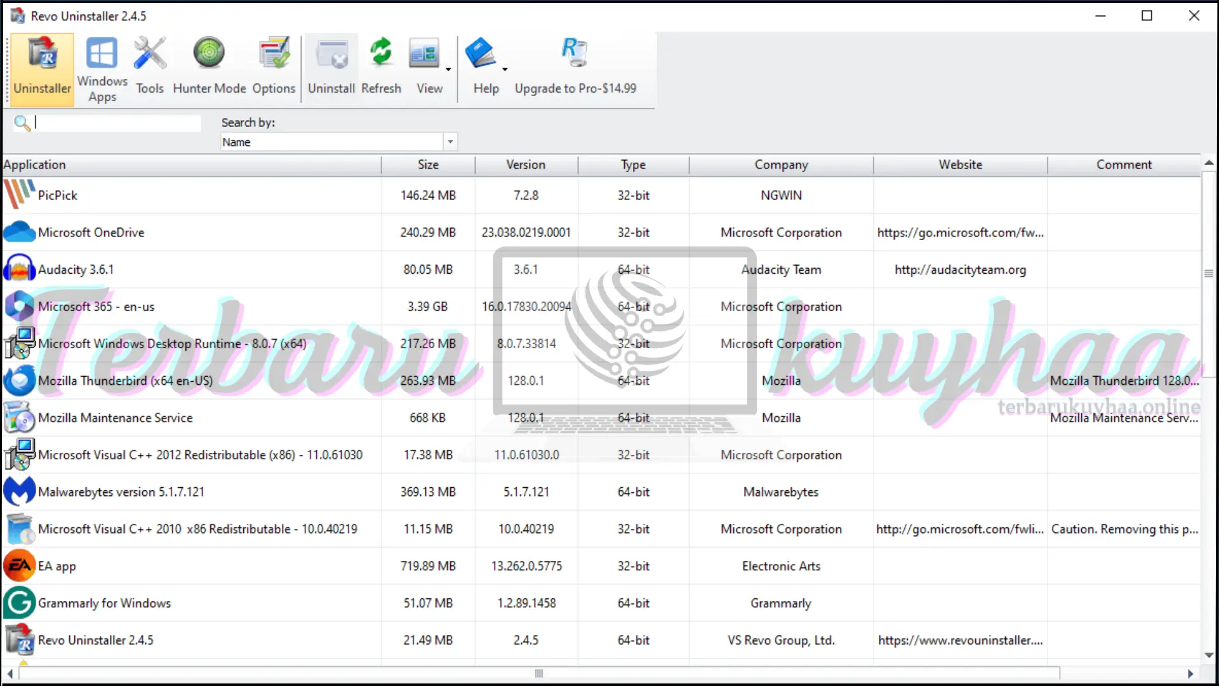Click the Options icon
The image size is (1219, 686).
tap(274, 67)
